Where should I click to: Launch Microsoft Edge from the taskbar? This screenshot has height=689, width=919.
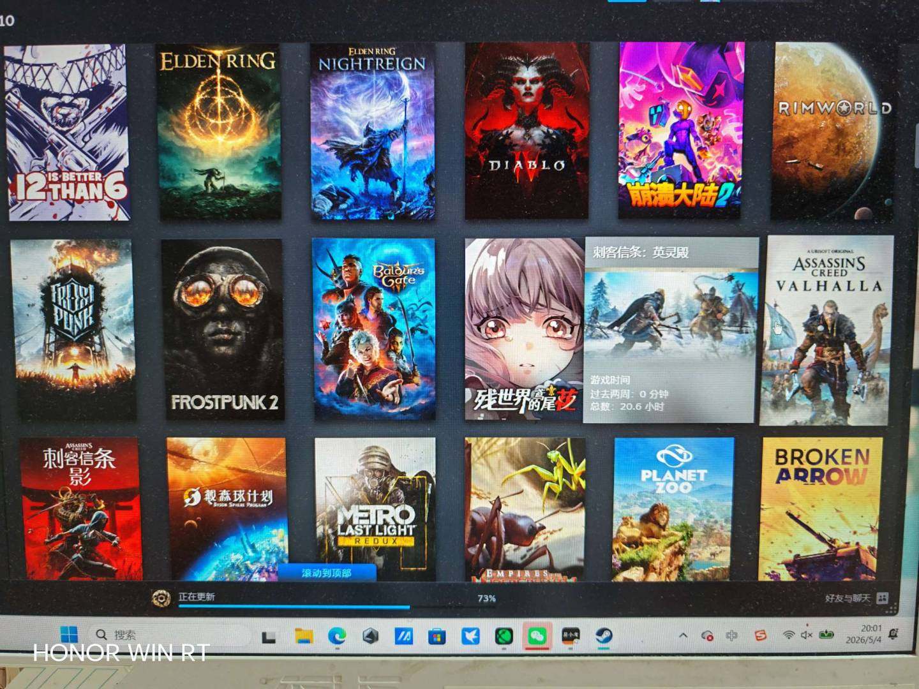tap(336, 636)
